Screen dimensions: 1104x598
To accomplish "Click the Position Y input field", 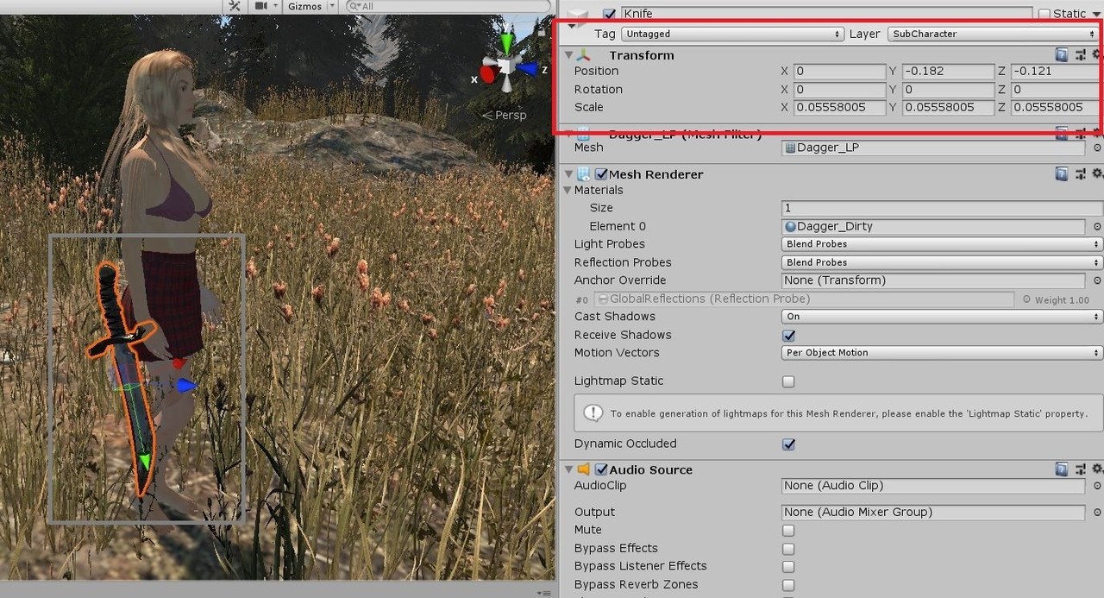I will pyautogui.click(x=947, y=72).
